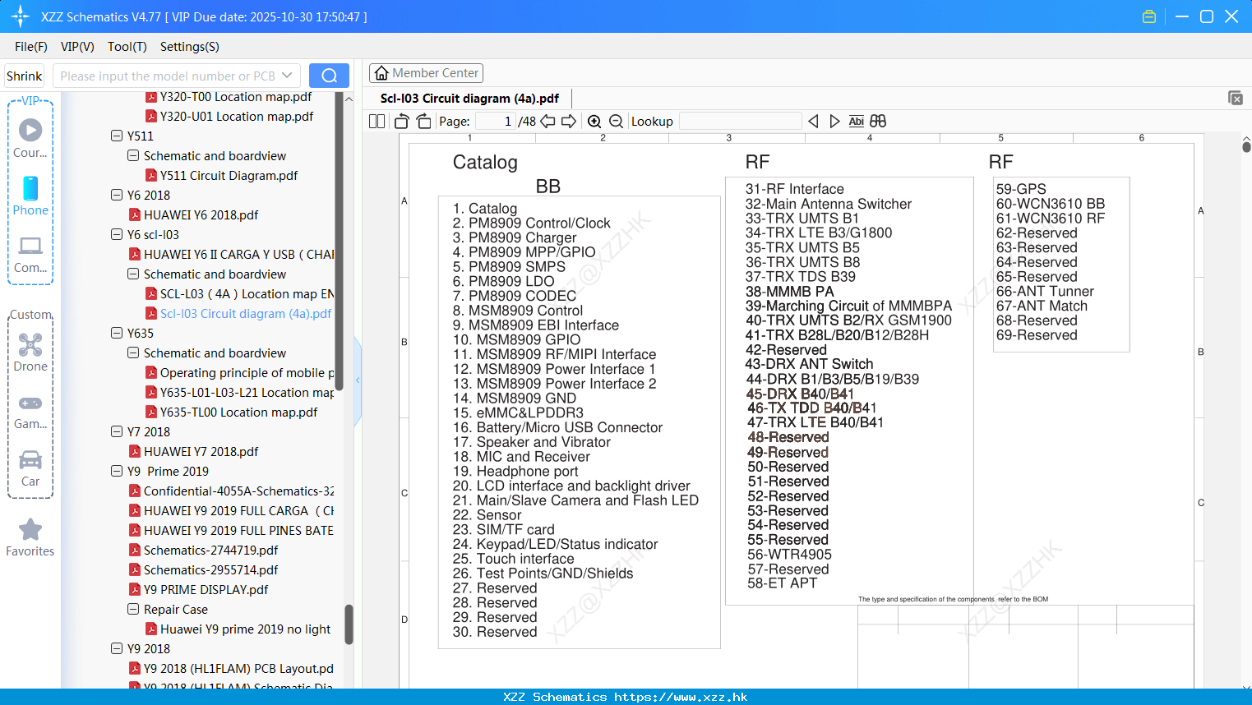The image size is (1252, 705).
Task: Open the Member Center
Action: pyautogui.click(x=426, y=73)
